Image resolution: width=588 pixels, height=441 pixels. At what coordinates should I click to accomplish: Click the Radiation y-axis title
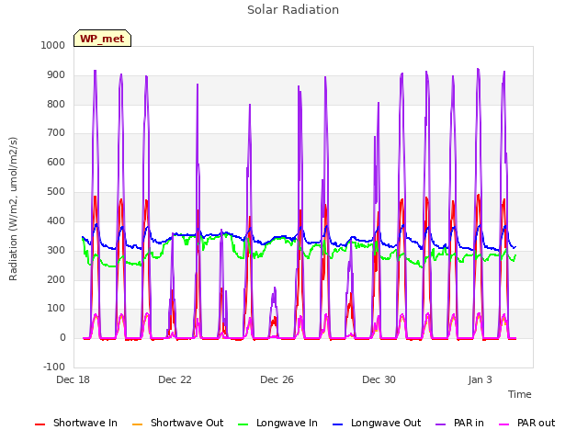pos(13,209)
